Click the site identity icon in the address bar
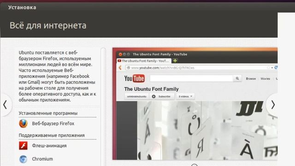 [128, 68]
